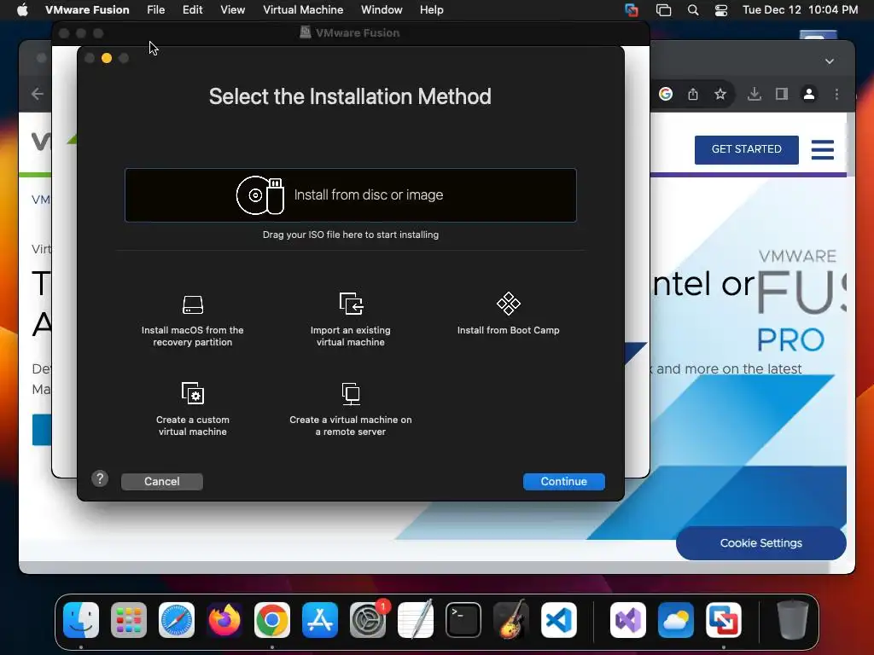Viewport: 874px width, 655px height.
Task: Click the Continue button
Action: (563, 481)
